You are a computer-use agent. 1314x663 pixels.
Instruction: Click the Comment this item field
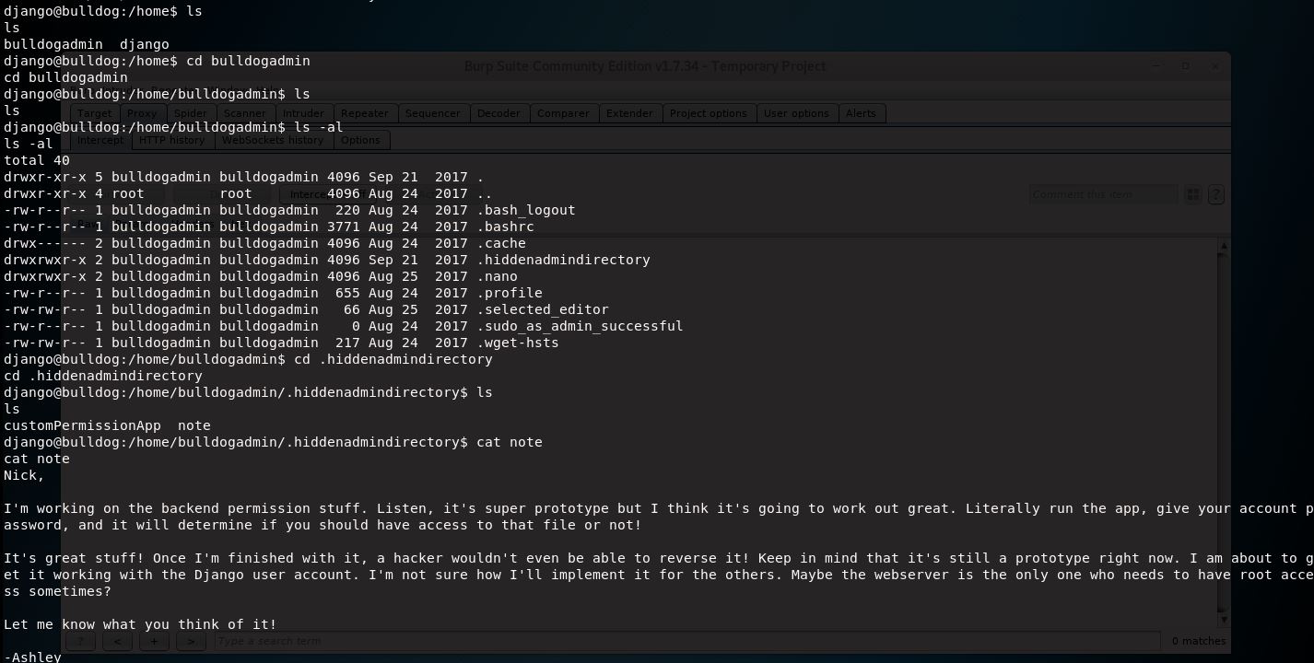click(1103, 194)
